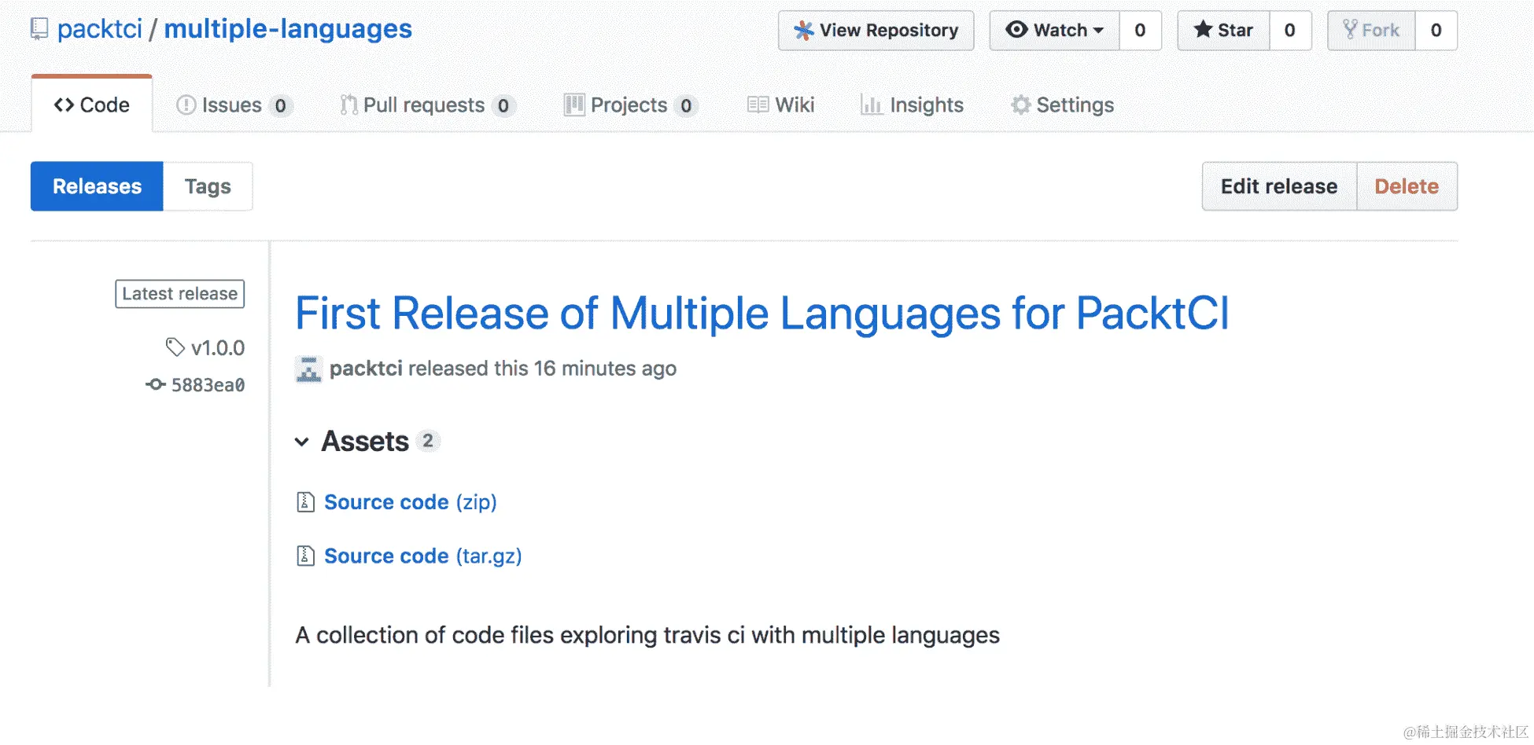Collapse the Assets section chevron

click(x=302, y=442)
